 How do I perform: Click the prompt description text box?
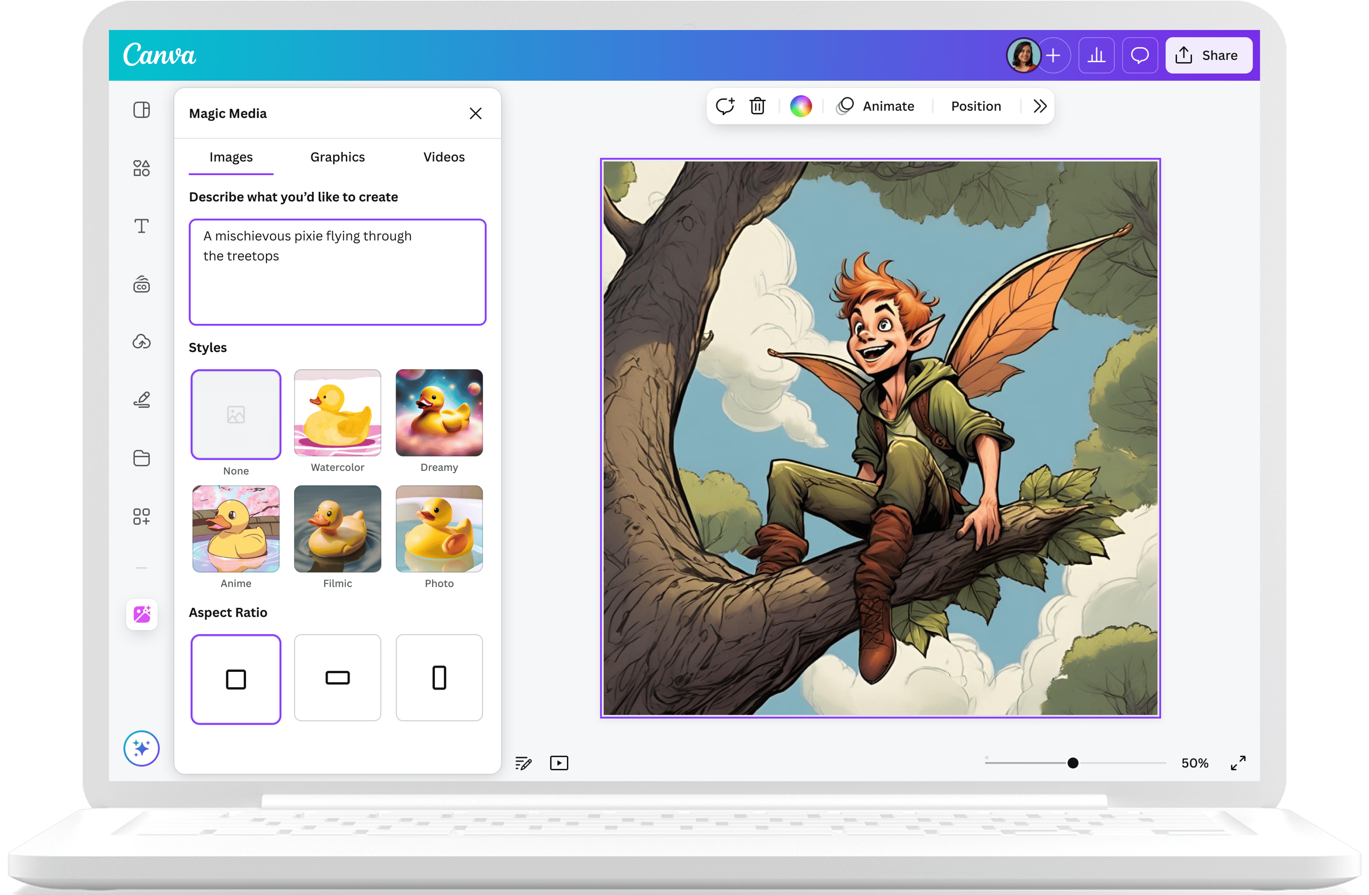click(338, 272)
